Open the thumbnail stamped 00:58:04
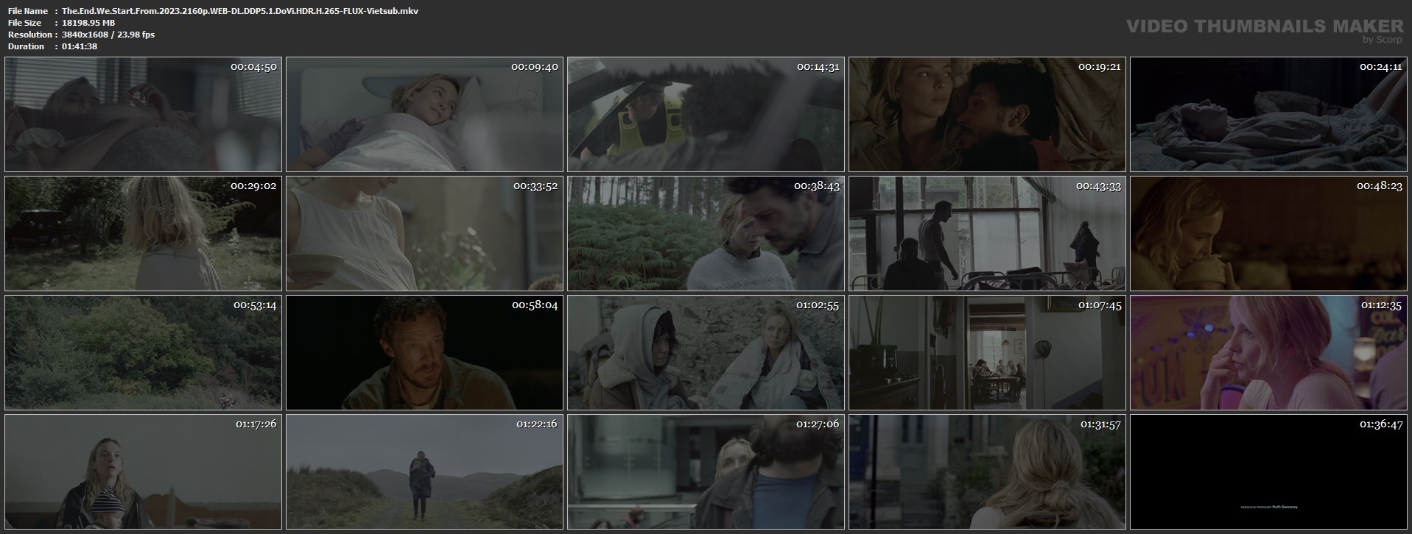1412x534 pixels. pos(424,352)
